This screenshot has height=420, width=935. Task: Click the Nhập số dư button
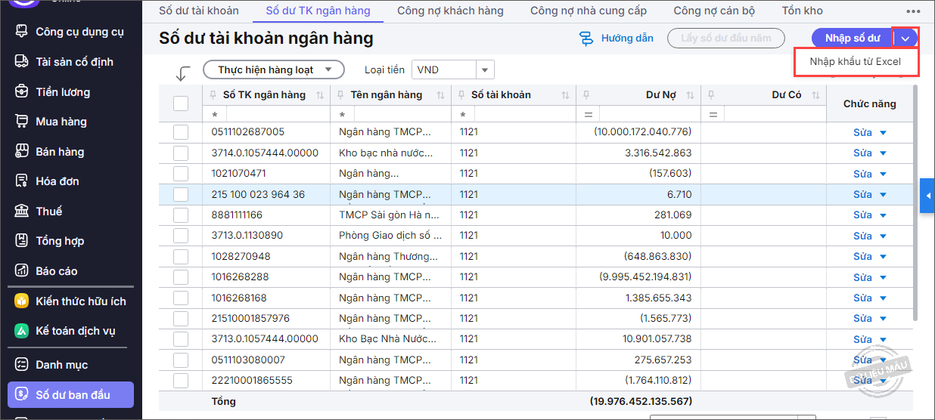853,39
